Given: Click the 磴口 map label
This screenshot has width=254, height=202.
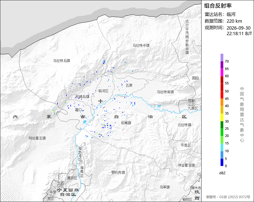Looking at the screenshot, I should (x=79, y=110).
